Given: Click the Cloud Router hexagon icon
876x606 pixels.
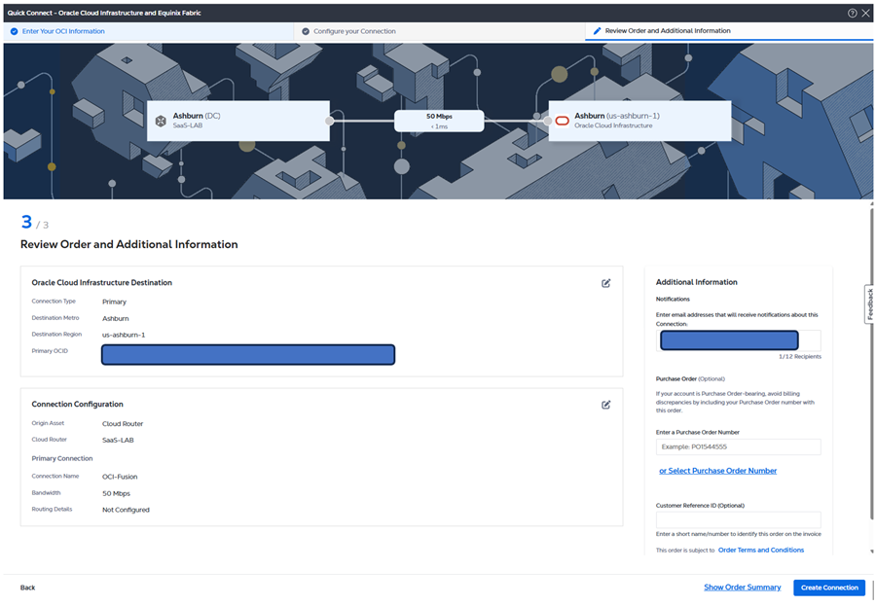Looking at the screenshot, I should pyautogui.click(x=161, y=122).
